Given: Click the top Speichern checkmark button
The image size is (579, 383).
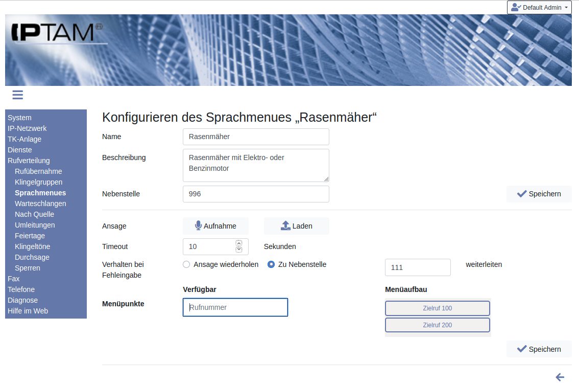Looking at the screenshot, I should pos(539,194).
